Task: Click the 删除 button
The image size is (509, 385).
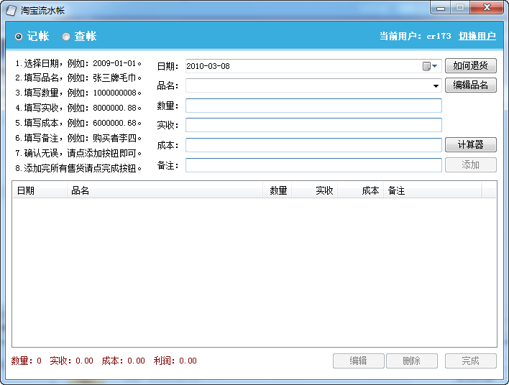Action: (412, 361)
